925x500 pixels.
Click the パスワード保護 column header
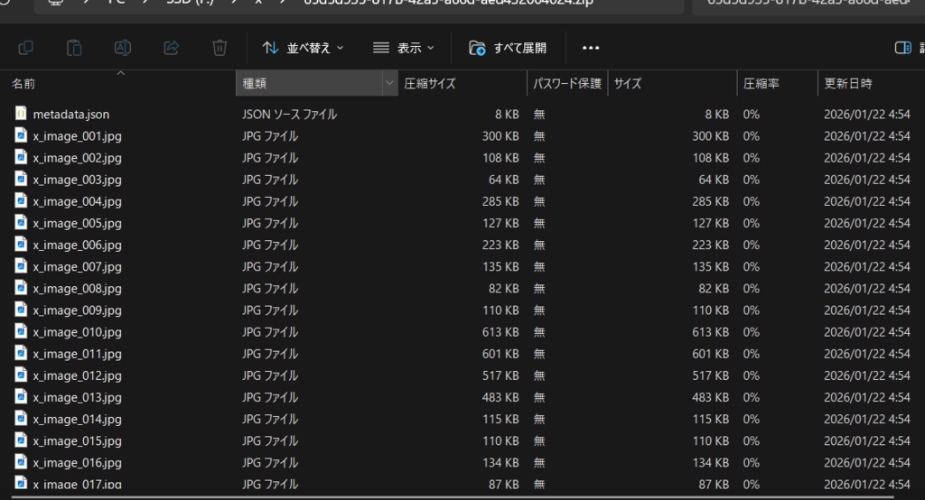(567, 84)
